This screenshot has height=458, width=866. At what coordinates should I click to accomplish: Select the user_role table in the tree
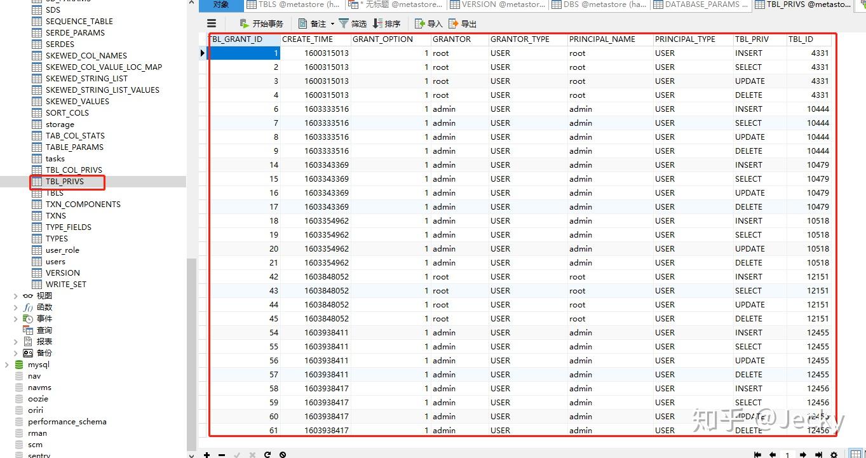click(x=62, y=250)
